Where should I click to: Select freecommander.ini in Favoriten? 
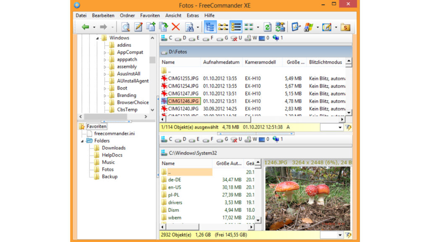[x=114, y=134]
